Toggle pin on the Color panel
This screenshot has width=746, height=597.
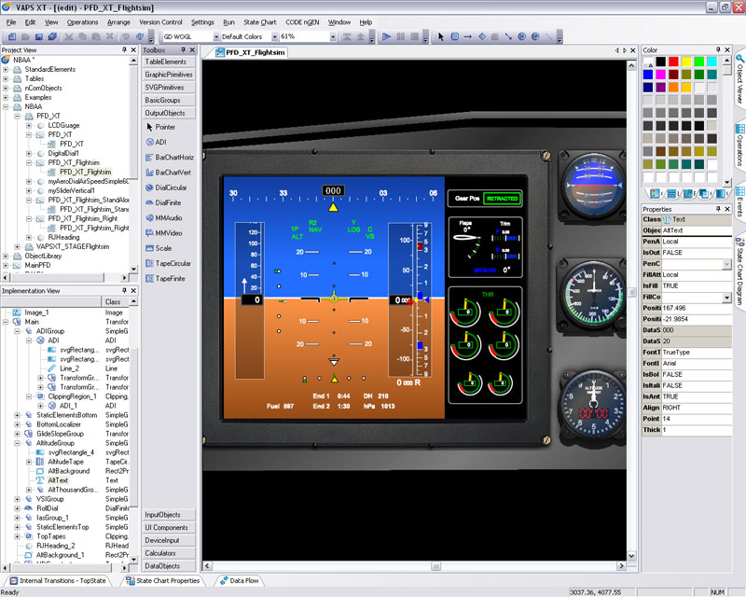click(x=716, y=49)
